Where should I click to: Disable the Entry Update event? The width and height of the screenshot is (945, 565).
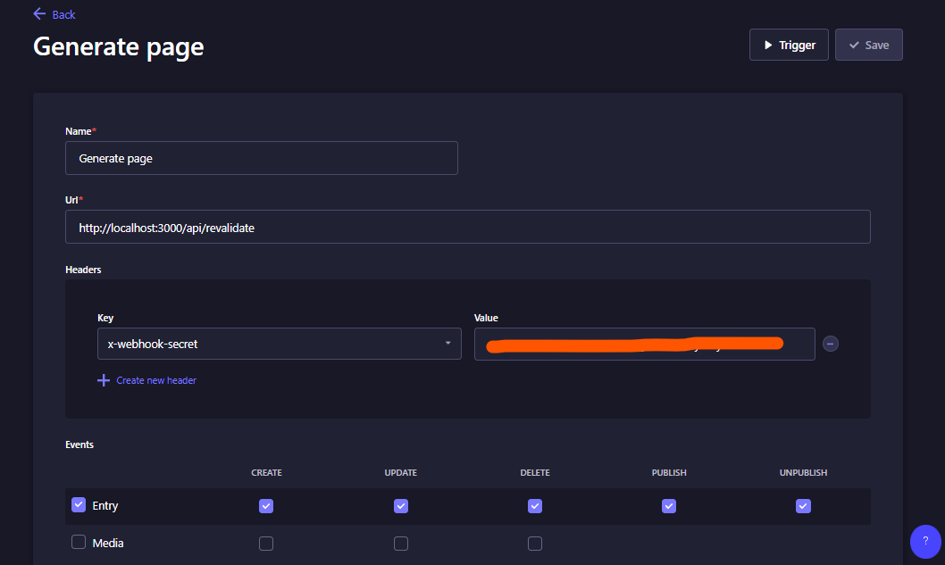(401, 506)
